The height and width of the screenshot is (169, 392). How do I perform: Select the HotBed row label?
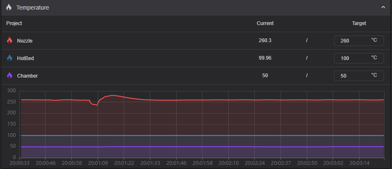point(25,58)
